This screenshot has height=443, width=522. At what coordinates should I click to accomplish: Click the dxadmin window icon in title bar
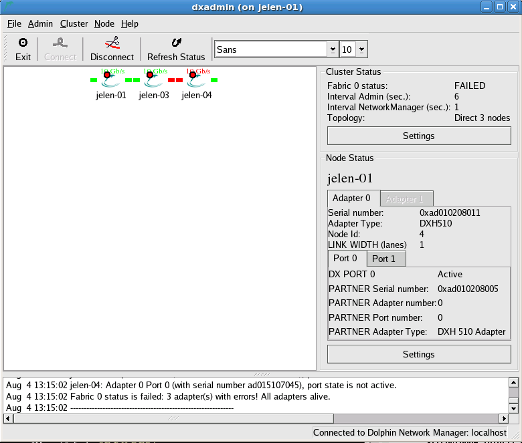(7, 7)
